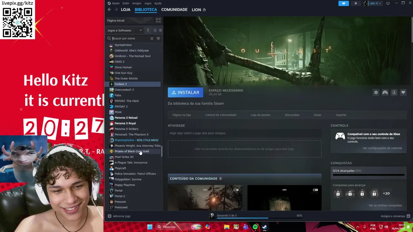Open Windows Start menu
The height and width of the screenshot is (232, 413).
[x=150, y=227]
